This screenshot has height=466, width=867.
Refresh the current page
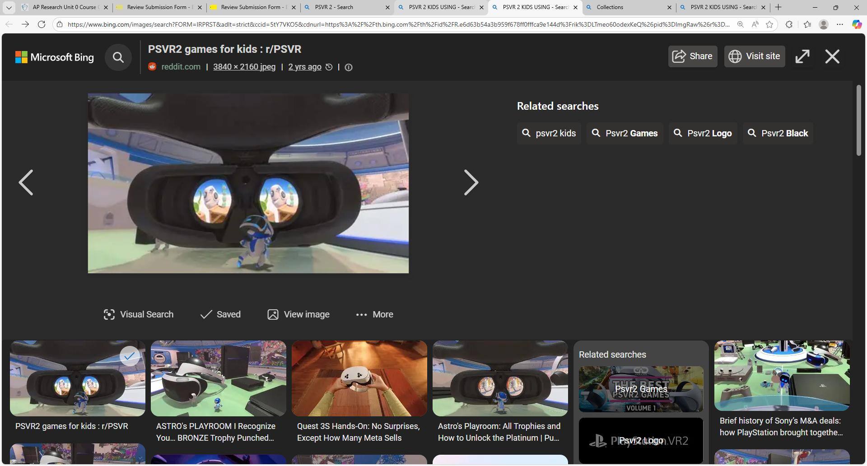(x=42, y=24)
